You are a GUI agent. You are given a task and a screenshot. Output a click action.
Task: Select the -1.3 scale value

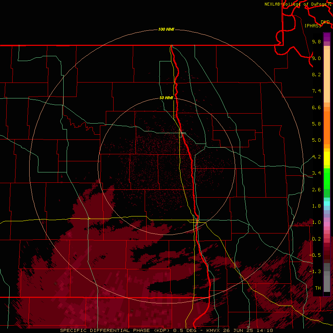(x=315, y=272)
